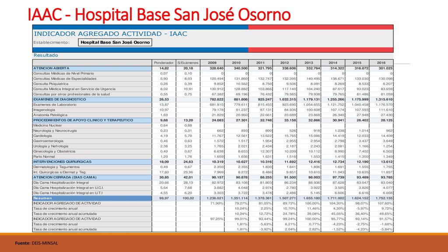Screen dimensions: 448x252
Task: Click 'ATENCION CERRADA (DIAS CAMA)' row label
Action: (x=65, y=178)
